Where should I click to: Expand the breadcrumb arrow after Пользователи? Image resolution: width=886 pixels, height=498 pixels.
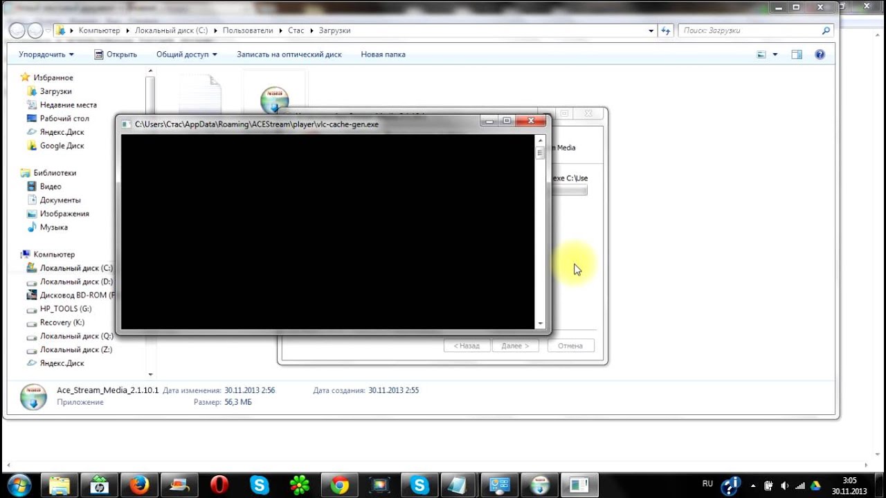coord(280,30)
